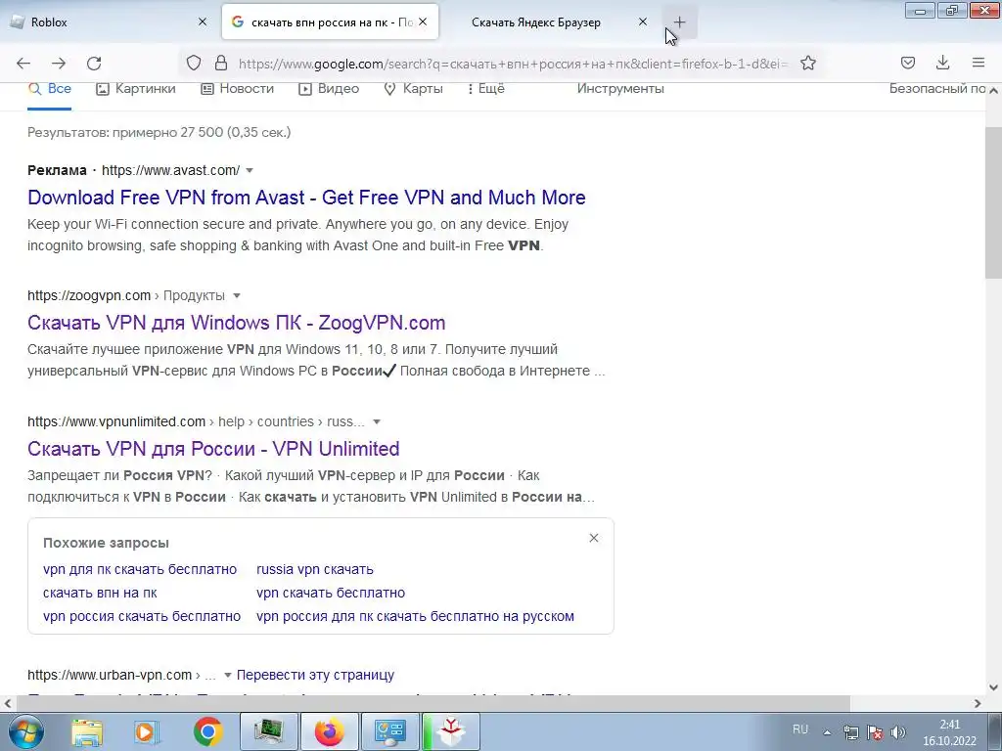Open Скачать VPN для России VPN Unlimited link

(213, 449)
